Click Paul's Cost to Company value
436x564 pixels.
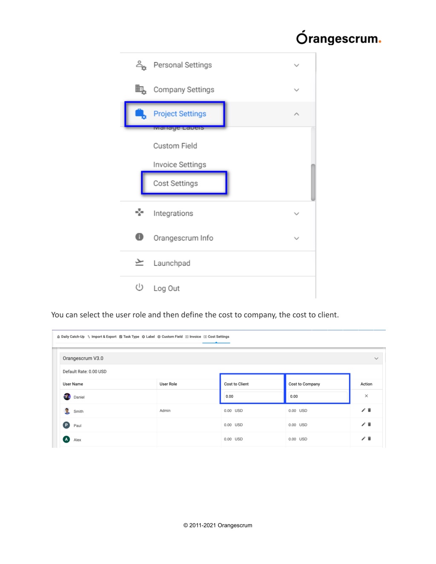point(298,425)
